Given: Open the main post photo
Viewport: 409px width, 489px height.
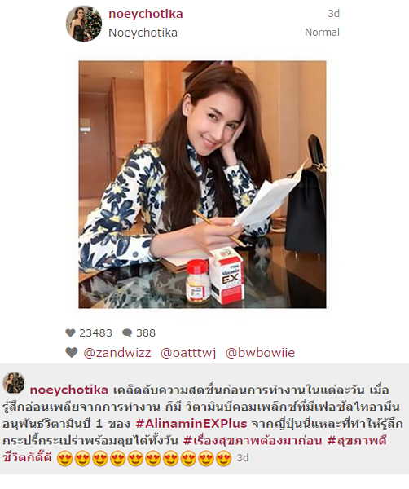Looking at the screenshot, I should [202, 184].
